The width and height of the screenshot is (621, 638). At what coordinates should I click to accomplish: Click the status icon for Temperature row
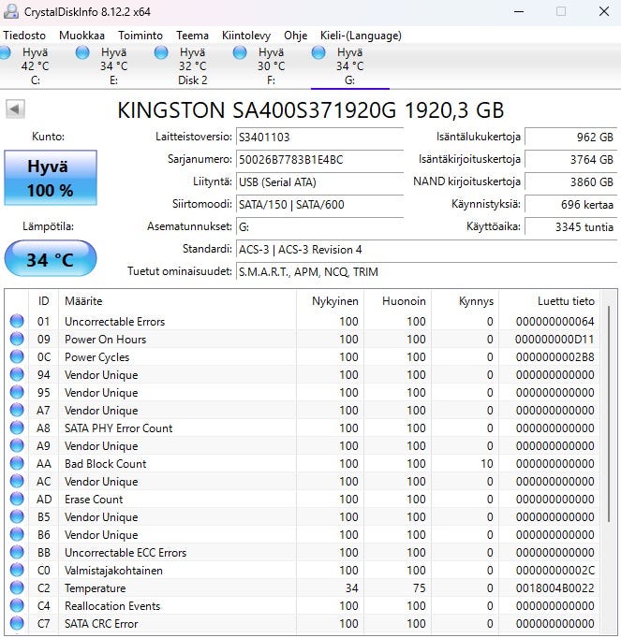point(17,588)
